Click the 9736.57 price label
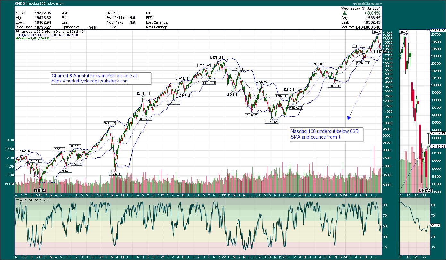This screenshot has height=260, width=446. [109, 123]
